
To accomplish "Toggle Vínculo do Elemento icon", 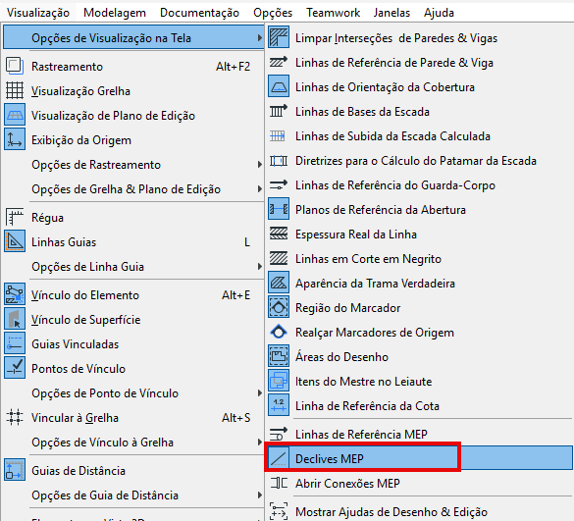I will tap(15, 294).
